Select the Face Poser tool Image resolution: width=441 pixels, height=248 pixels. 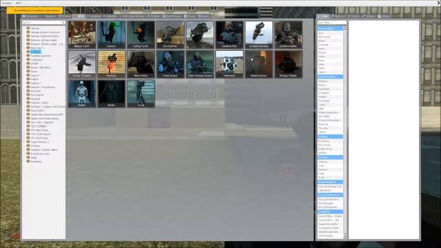pyautogui.click(x=330, y=145)
